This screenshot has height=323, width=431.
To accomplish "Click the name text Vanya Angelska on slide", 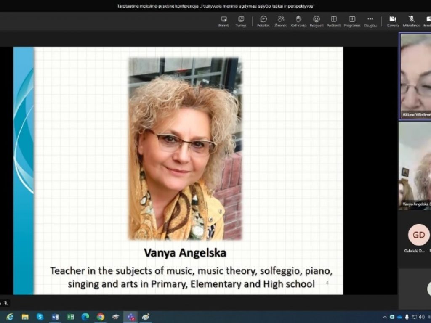I will coord(185,253).
